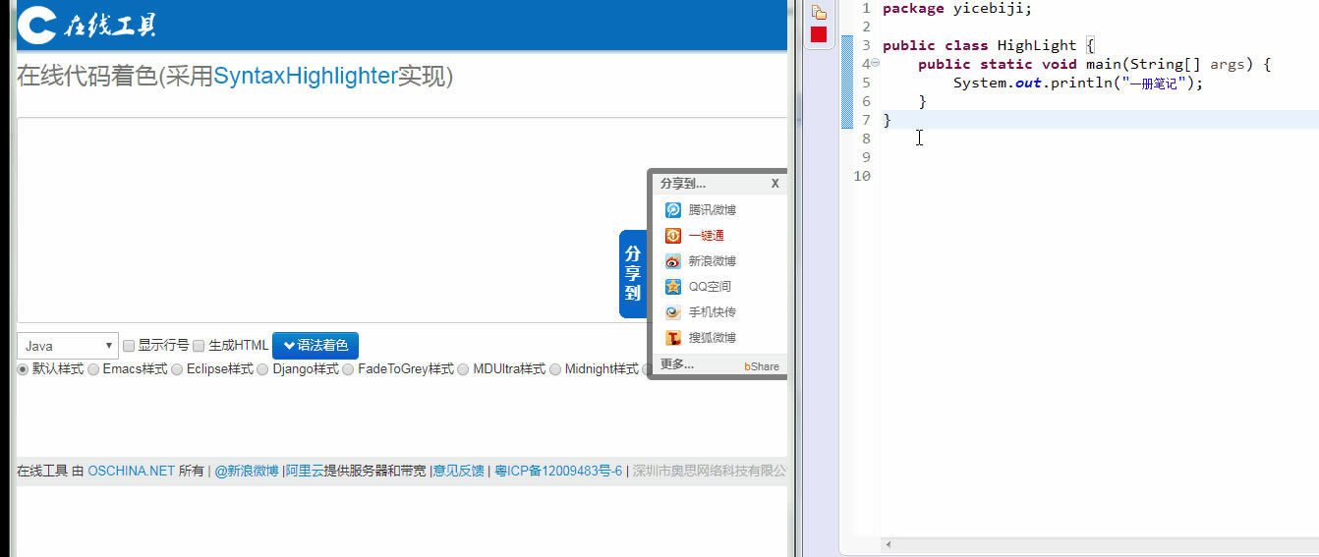The height and width of the screenshot is (557, 1319).
Task: Open the SyntaxHighlighter link in the title
Action: pos(306,77)
